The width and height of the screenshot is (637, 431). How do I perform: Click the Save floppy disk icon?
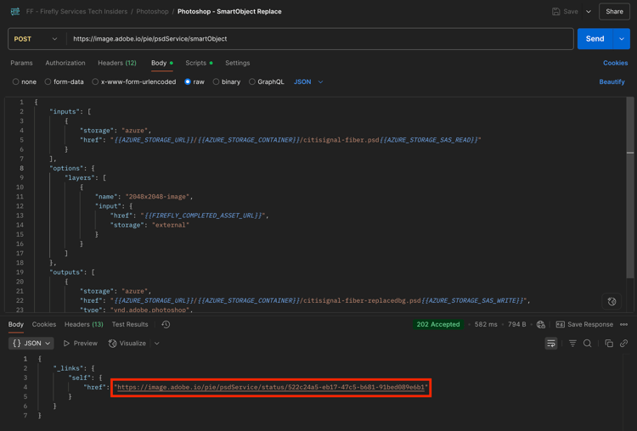[x=555, y=11]
